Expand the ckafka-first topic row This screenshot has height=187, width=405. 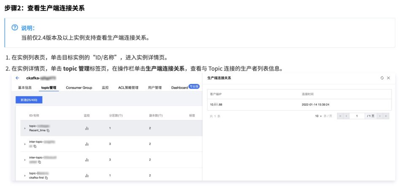pyautogui.click(x=24, y=175)
